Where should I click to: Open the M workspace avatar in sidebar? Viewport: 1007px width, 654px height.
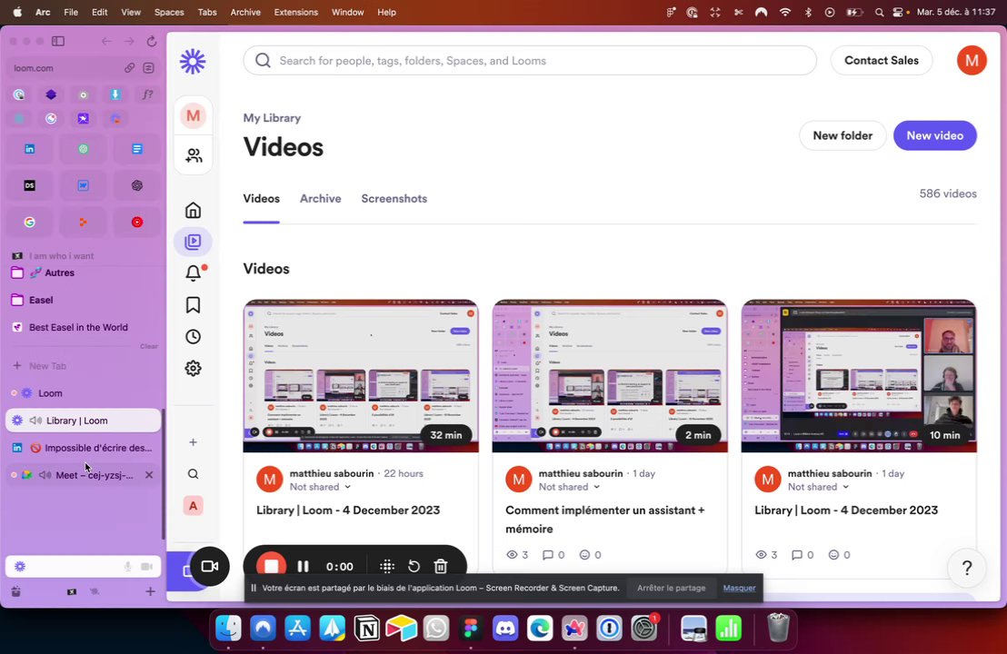click(x=193, y=116)
